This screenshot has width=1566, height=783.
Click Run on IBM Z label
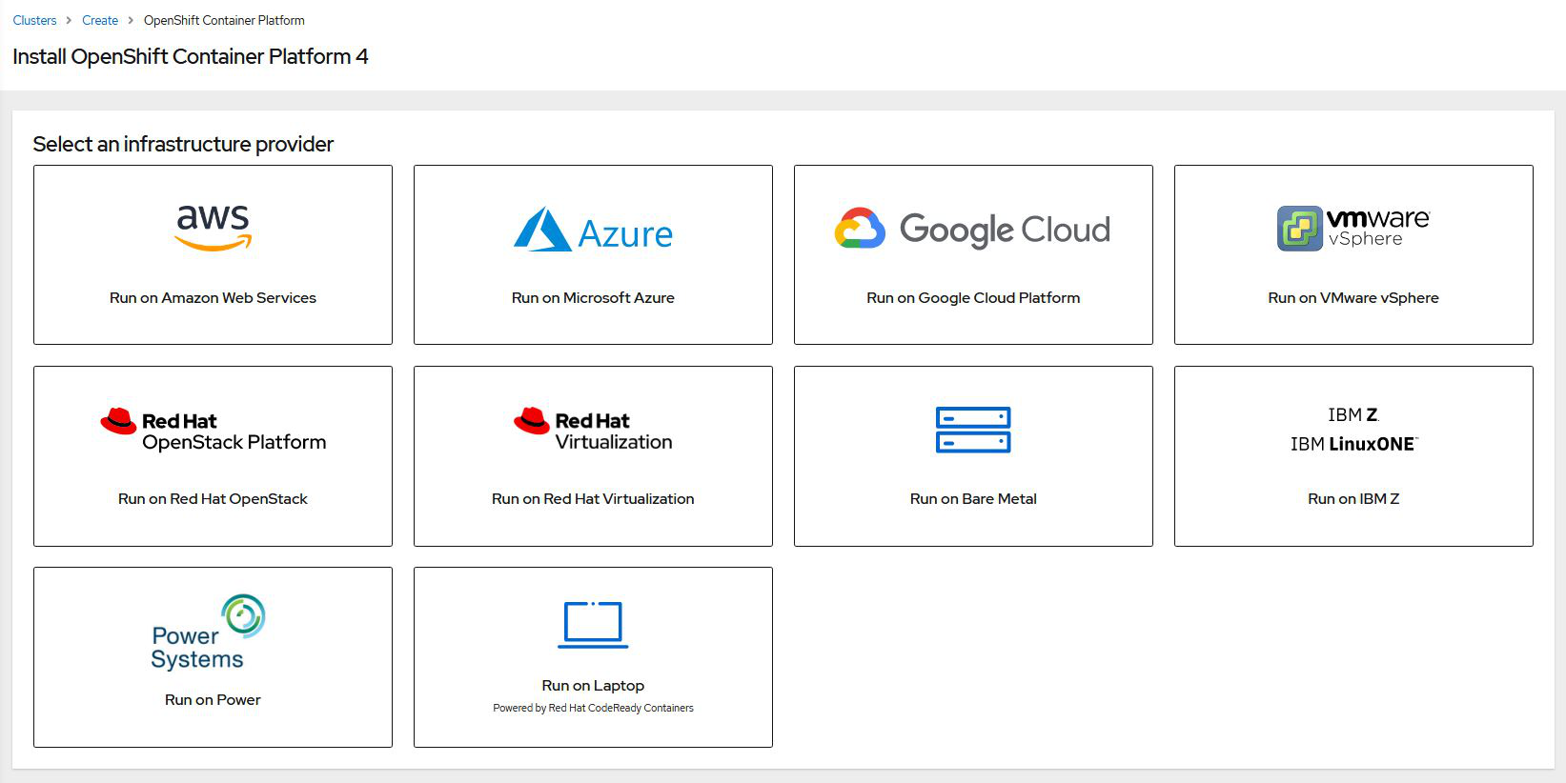(x=1353, y=499)
